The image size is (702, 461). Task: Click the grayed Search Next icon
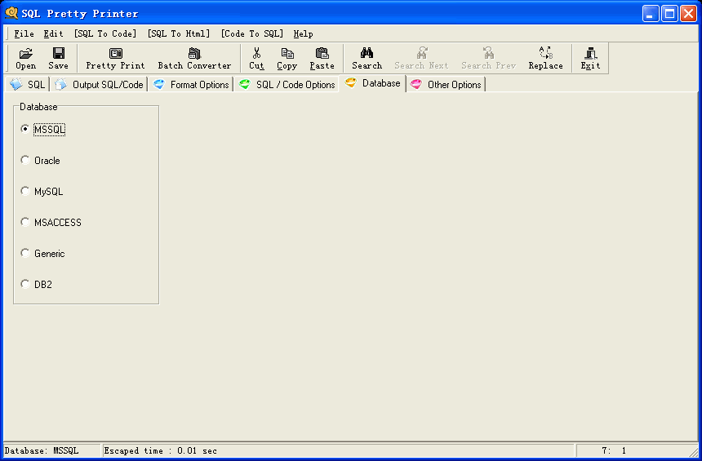(421, 58)
